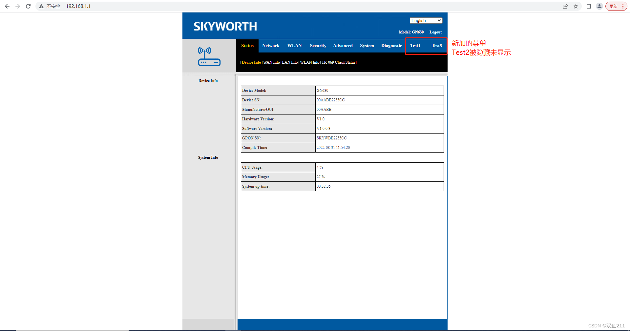Click the System up-time value 00:32:35

point(324,186)
